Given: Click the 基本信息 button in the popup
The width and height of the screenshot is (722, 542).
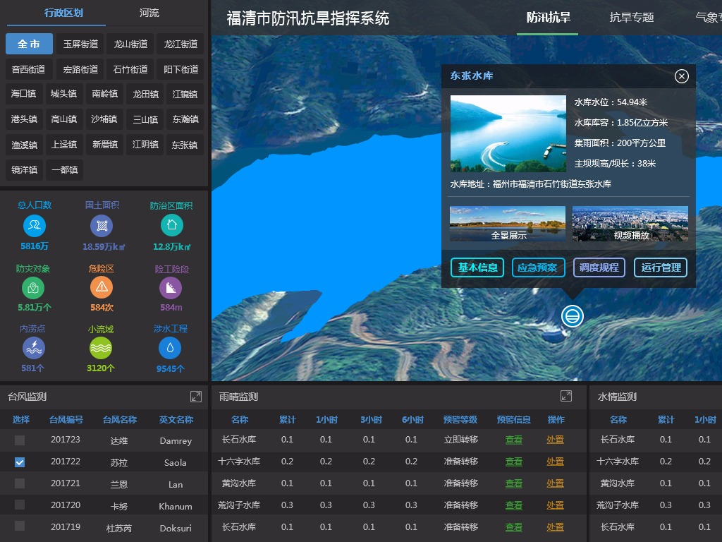Looking at the screenshot, I should coord(477,267).
